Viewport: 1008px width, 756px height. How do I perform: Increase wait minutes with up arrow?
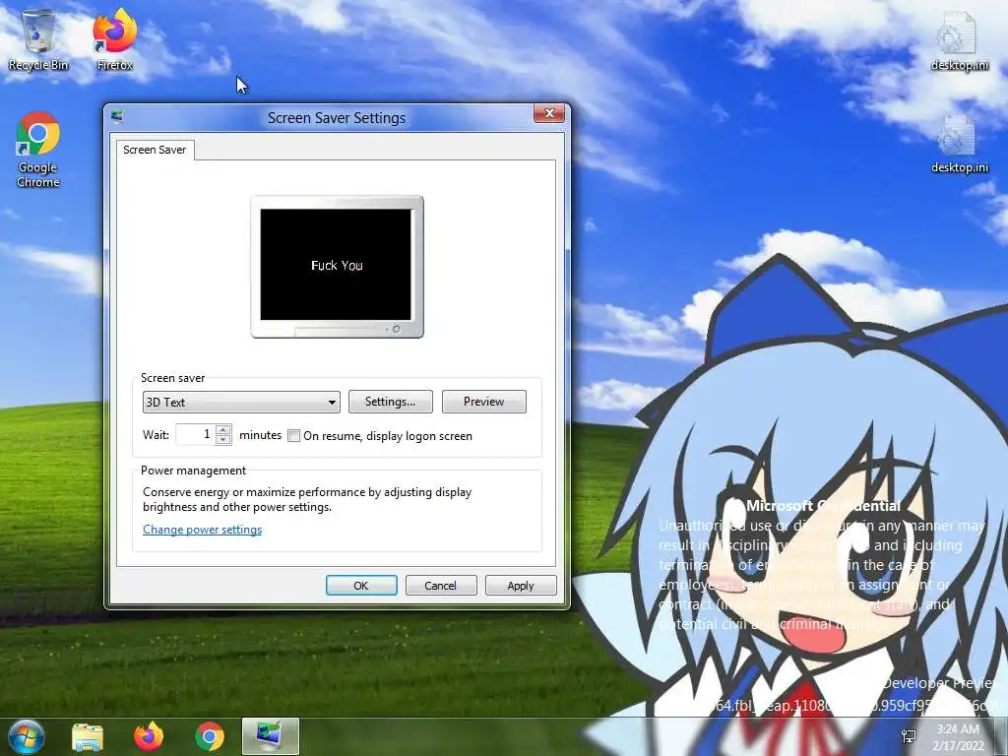pos(223,429)
